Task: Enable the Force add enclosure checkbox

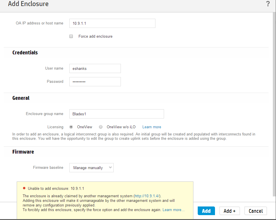Action: pyautogui.click(x=71, y=37)
